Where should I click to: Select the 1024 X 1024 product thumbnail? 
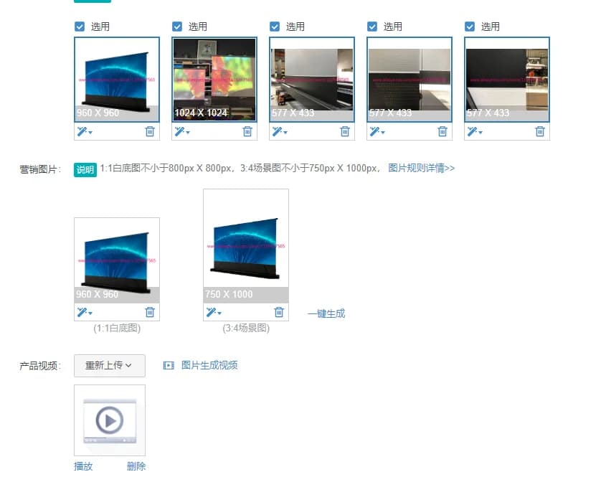[x=214, y=80]
